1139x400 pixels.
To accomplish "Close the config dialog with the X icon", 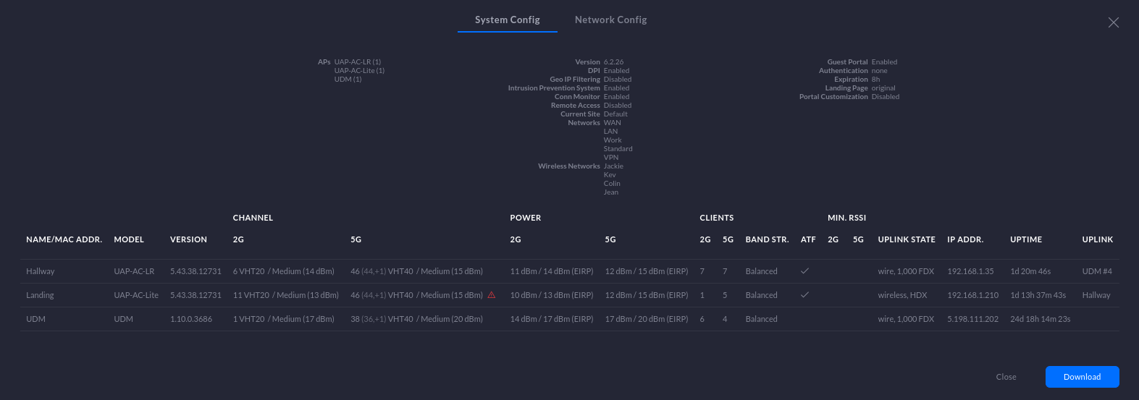I will click(1113, 22).
